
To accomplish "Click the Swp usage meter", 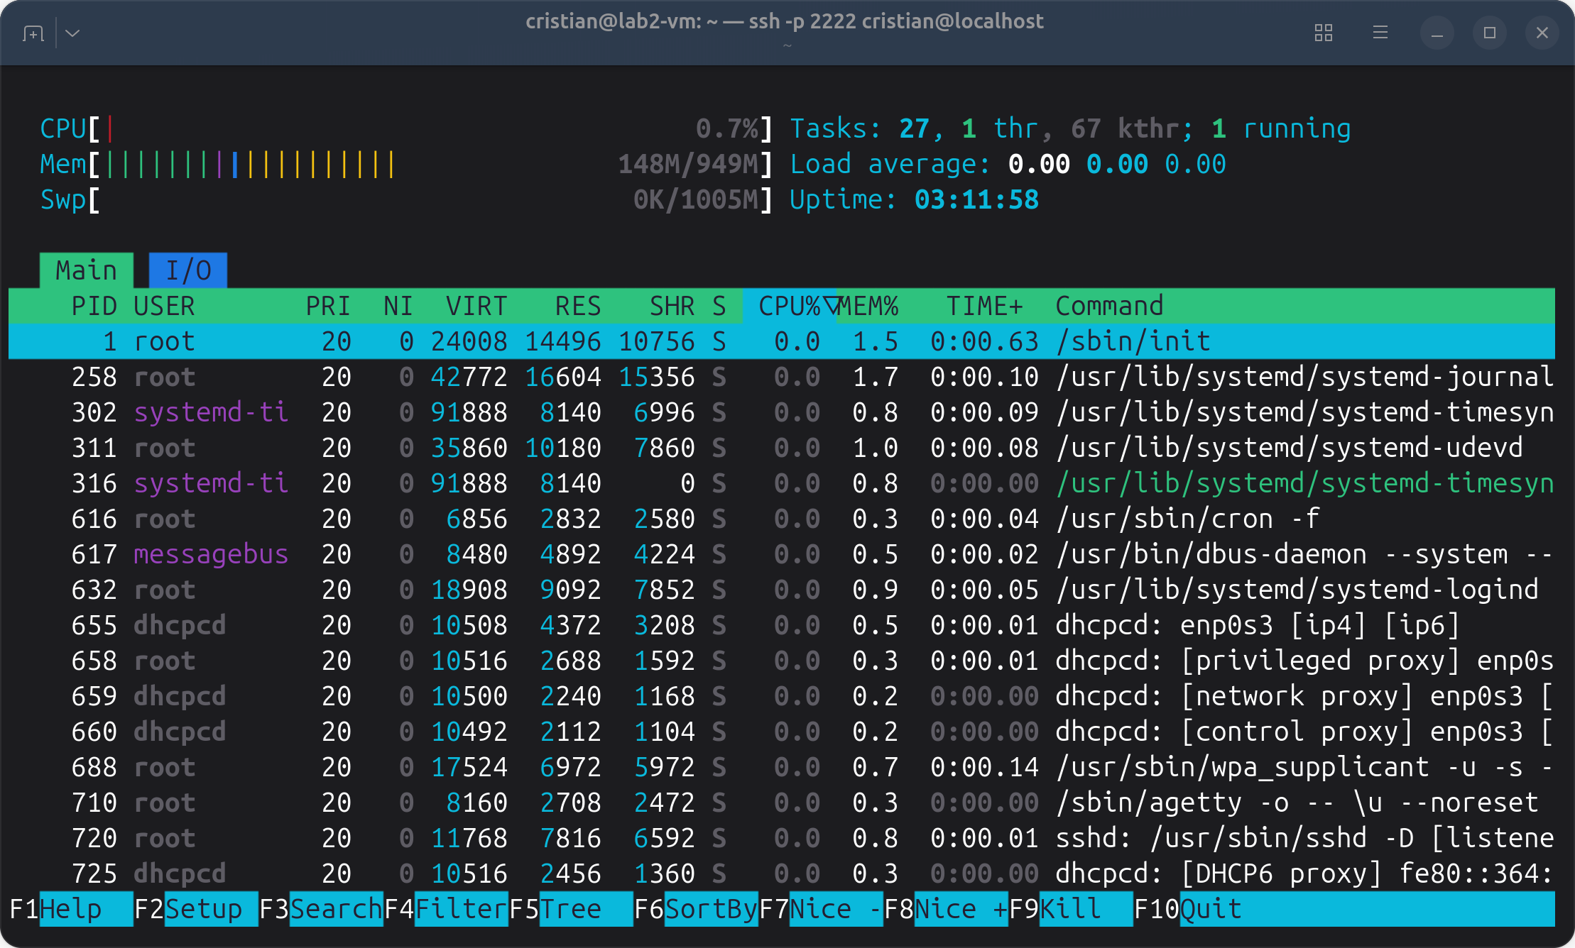I will coord(406,199).
